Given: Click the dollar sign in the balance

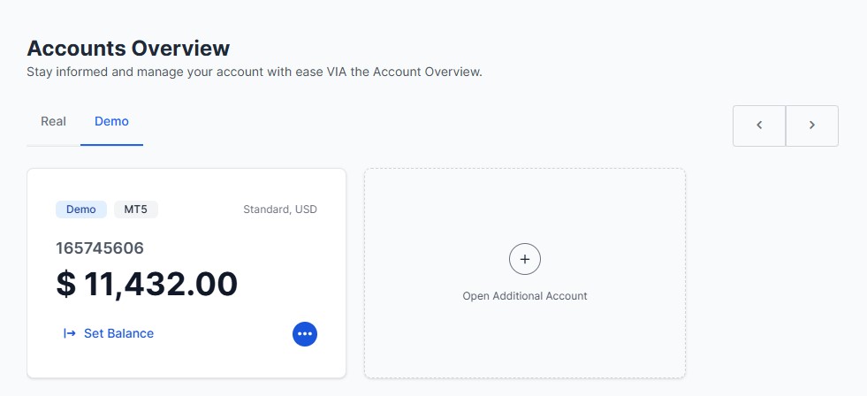Looking at the screenshot, I should (x=66, y=285).
